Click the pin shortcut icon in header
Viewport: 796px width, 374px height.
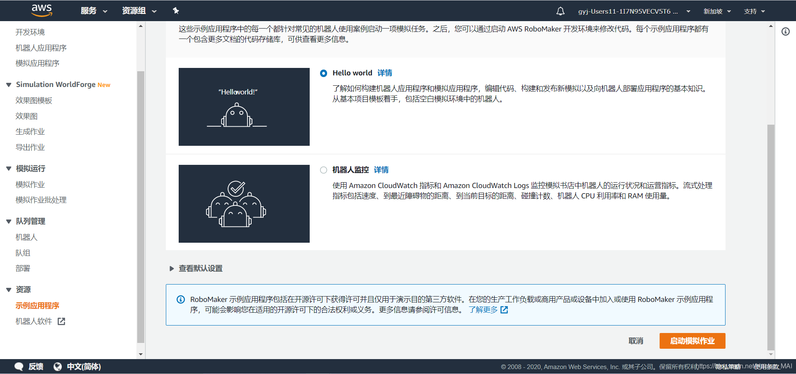(176, 11)
